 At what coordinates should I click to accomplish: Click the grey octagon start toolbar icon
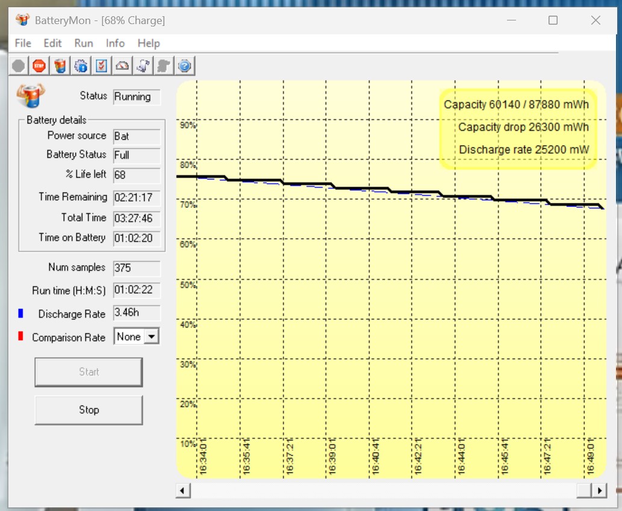click(x=18, y=66)
